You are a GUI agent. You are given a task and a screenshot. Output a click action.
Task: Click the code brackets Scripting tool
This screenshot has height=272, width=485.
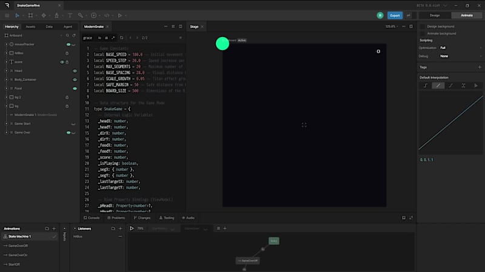point(107,16)
